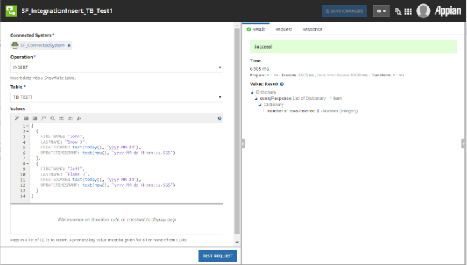Toggle comment using the /* icon

tap(43, 118)
